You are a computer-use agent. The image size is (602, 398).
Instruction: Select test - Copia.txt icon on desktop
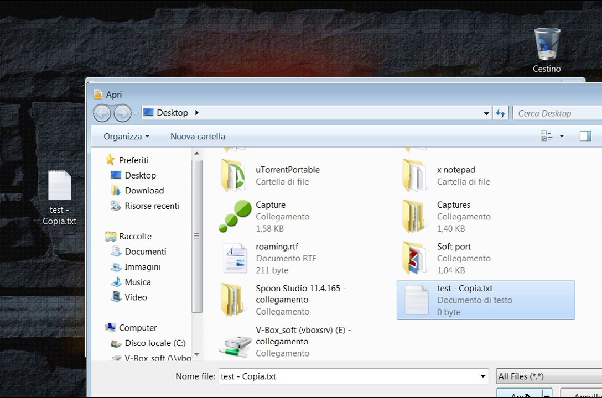(60, 197)
